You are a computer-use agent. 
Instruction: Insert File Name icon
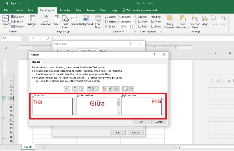click(110, 89)
